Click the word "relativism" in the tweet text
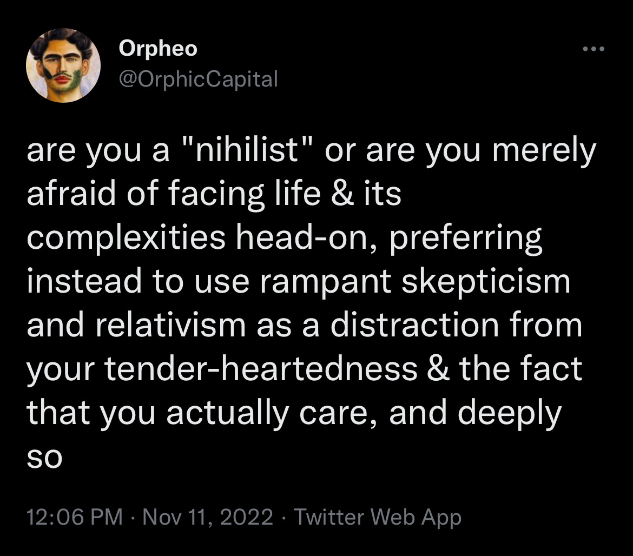This screenshot has width=633, height=556. [x=171, y=325]
